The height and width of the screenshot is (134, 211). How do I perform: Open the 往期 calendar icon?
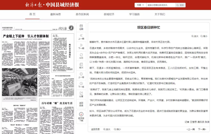click(81, 27)
